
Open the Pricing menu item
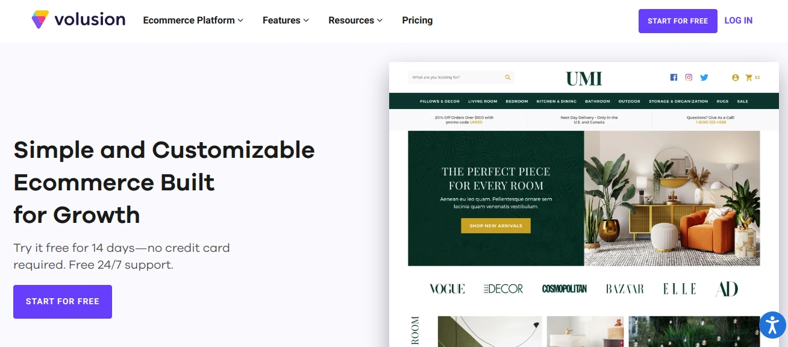tap(417, 20)
